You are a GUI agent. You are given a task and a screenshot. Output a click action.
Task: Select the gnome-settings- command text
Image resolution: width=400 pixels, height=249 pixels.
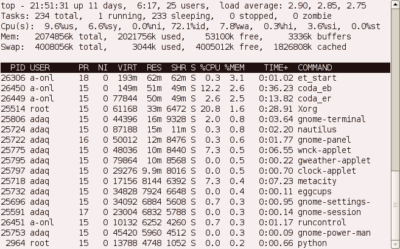[x=334, y=202]
